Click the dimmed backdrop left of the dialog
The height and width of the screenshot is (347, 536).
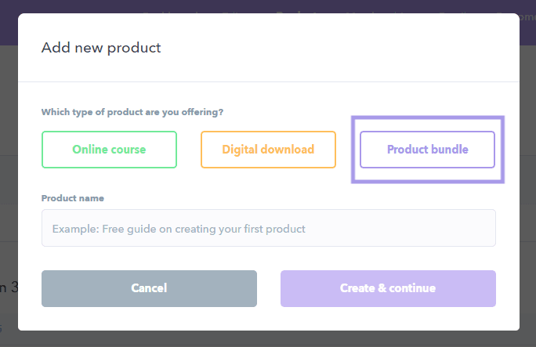[x=8, y=196]
